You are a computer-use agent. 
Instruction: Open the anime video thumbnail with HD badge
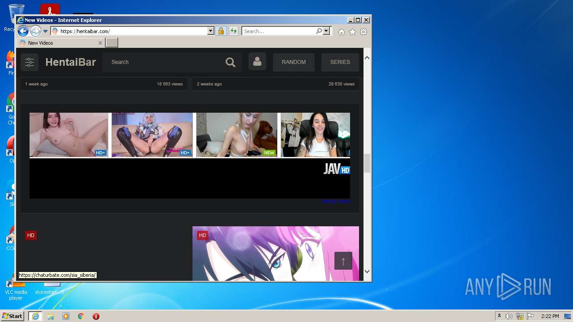276,254
